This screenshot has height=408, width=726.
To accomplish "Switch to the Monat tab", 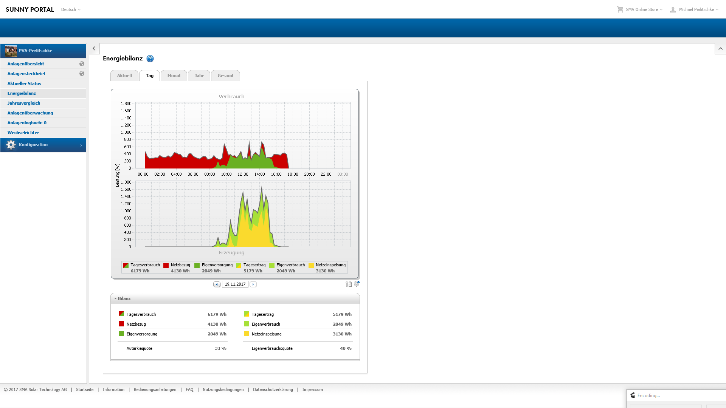I will tap(174, 76).
